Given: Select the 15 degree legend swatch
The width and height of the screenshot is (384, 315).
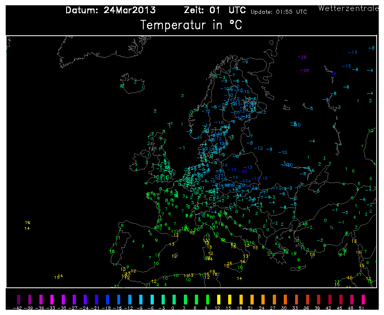Looking at the screenshot, I should pos(230,299).
